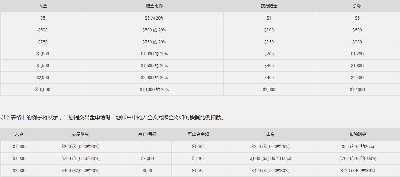Click the "3,000 ($3,000的100%)" cell
This screenshot has width=400, height=177.
pos(270,158)
